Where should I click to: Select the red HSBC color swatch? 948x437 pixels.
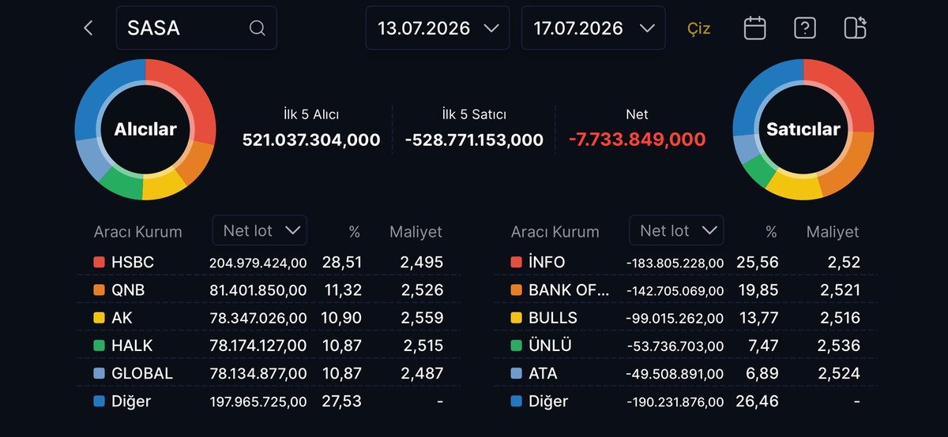pyautogui.click(x=99, y=262)
